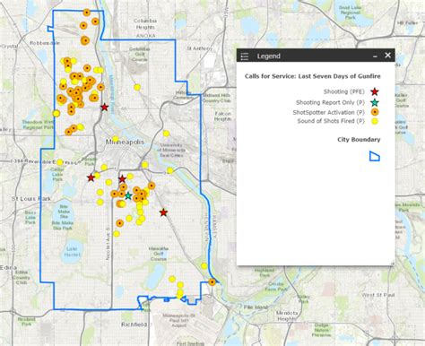Image resolution: width=425 pixels, height=346 pixels.
Task: Click the orange ShotSpotter Activation legend symbol
Action: (375, 112)
